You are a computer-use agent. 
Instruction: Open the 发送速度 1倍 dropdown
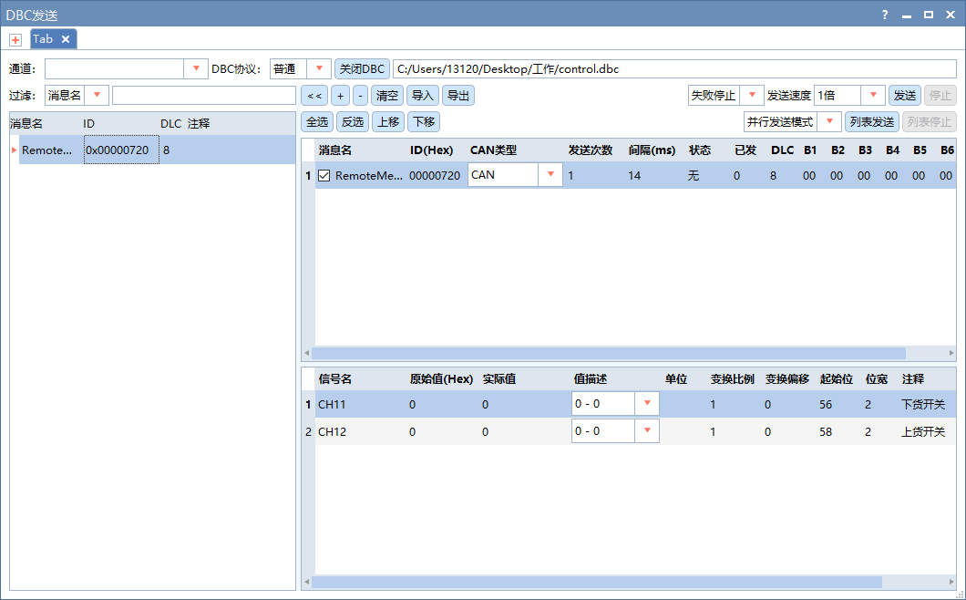(x=873, y=94)
